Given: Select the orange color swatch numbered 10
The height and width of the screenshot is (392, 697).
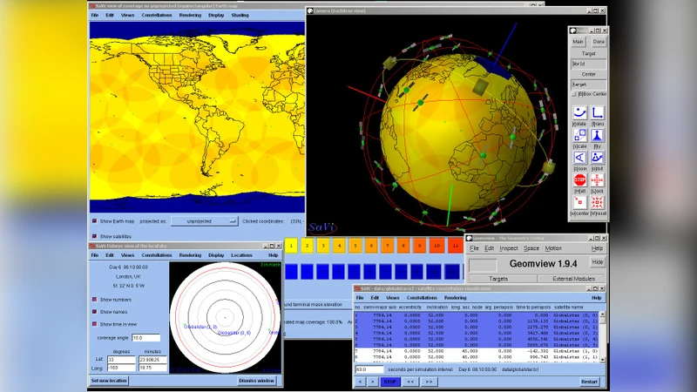Looking at the screenshot, I should click(x=437, y=247).
